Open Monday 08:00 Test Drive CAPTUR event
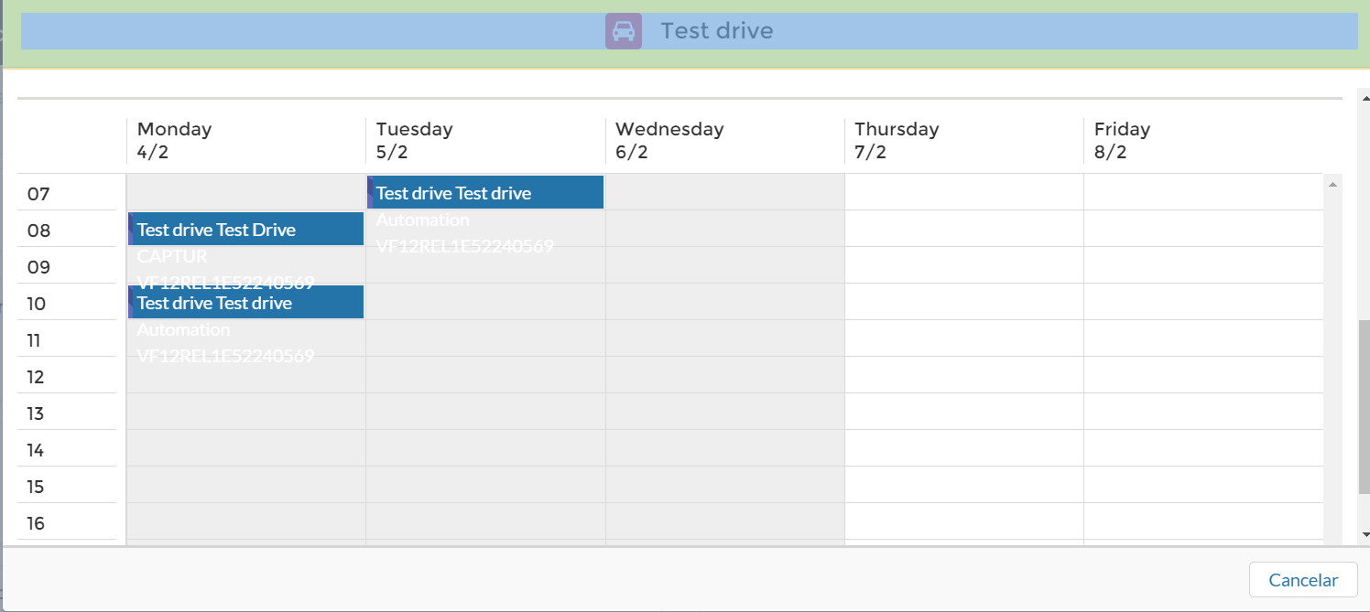The height and width of the screenshot is (612, 1370). coord(246,229)
